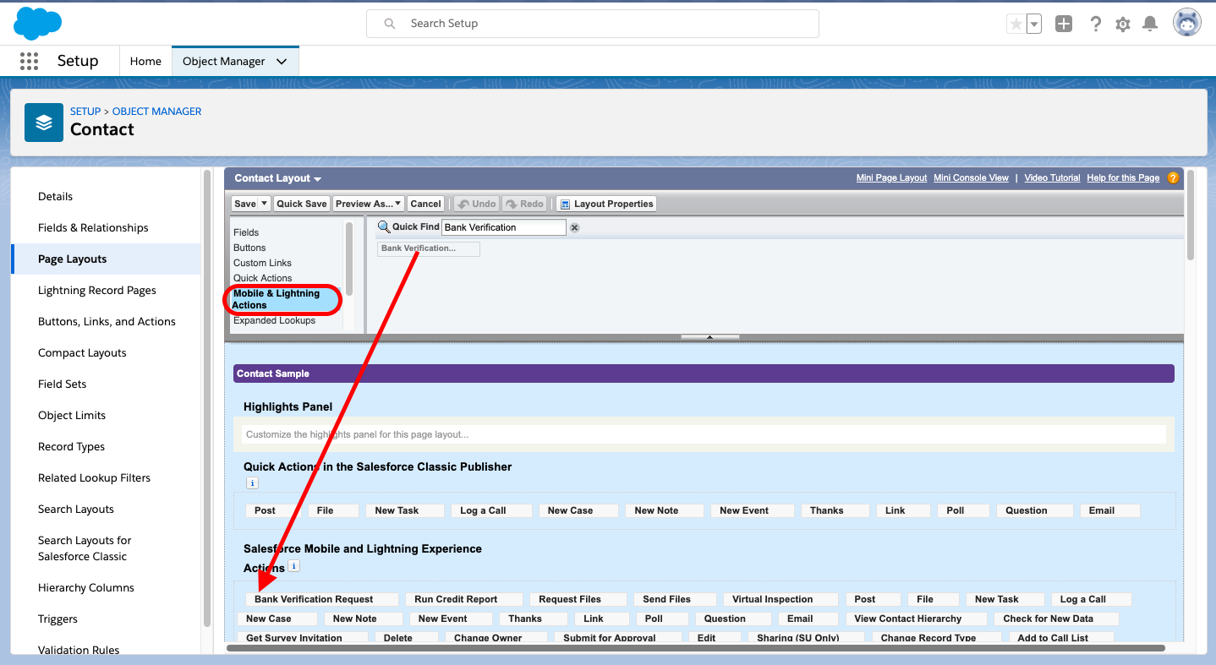
Task: Select Expanded Lookups in the palette list
Action: pos(275,320)
